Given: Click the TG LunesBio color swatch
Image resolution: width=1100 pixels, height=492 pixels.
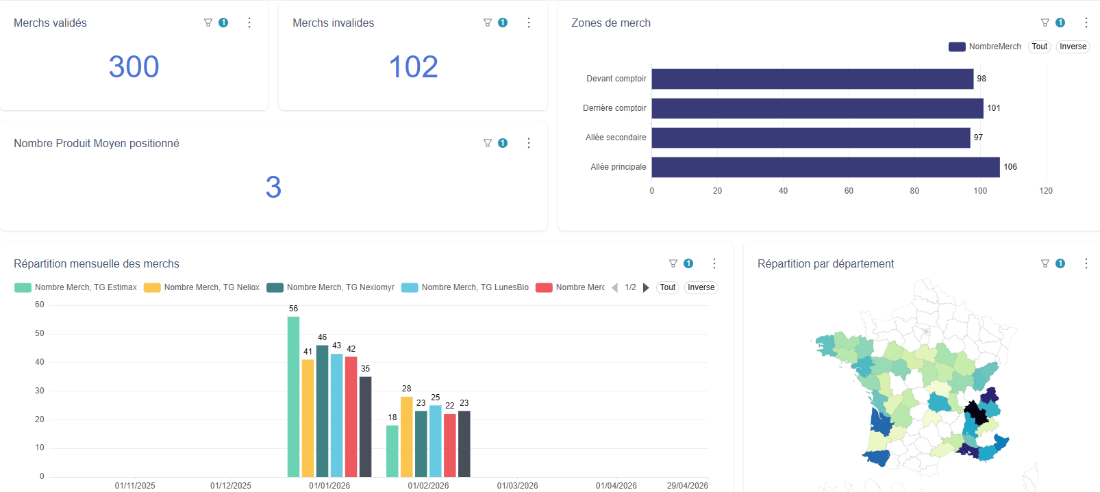Looking at the screenshot, I should [410, 287].
